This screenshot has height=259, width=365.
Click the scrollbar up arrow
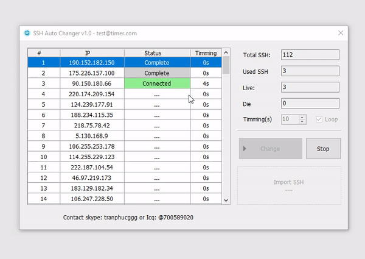point(226,52)
